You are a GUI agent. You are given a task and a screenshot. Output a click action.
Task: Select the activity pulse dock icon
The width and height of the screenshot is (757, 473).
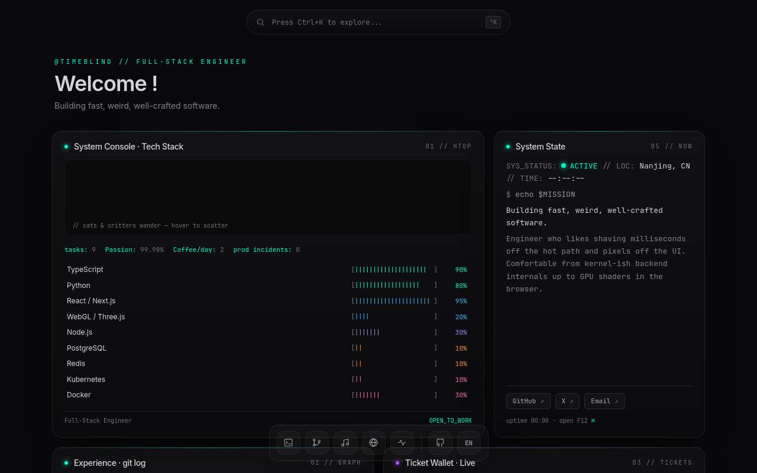(x=402, y=443)
